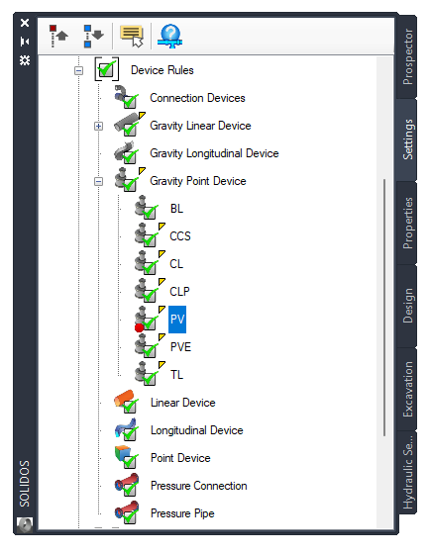Viewport: 430px width, 554px height.
Task: Select the Pressure Connection item label
Action: tap(198, 486)
